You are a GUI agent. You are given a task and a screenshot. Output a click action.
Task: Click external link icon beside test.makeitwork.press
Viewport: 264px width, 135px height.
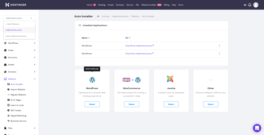pyautogui.click(x=153, y=53)
